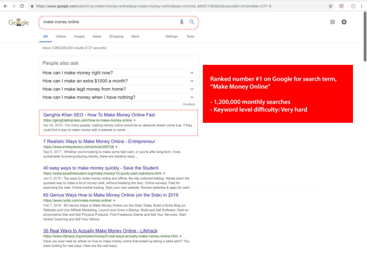Open search Tools

coord(191,37)
